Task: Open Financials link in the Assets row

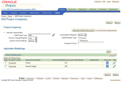Action: pos(13,63)
